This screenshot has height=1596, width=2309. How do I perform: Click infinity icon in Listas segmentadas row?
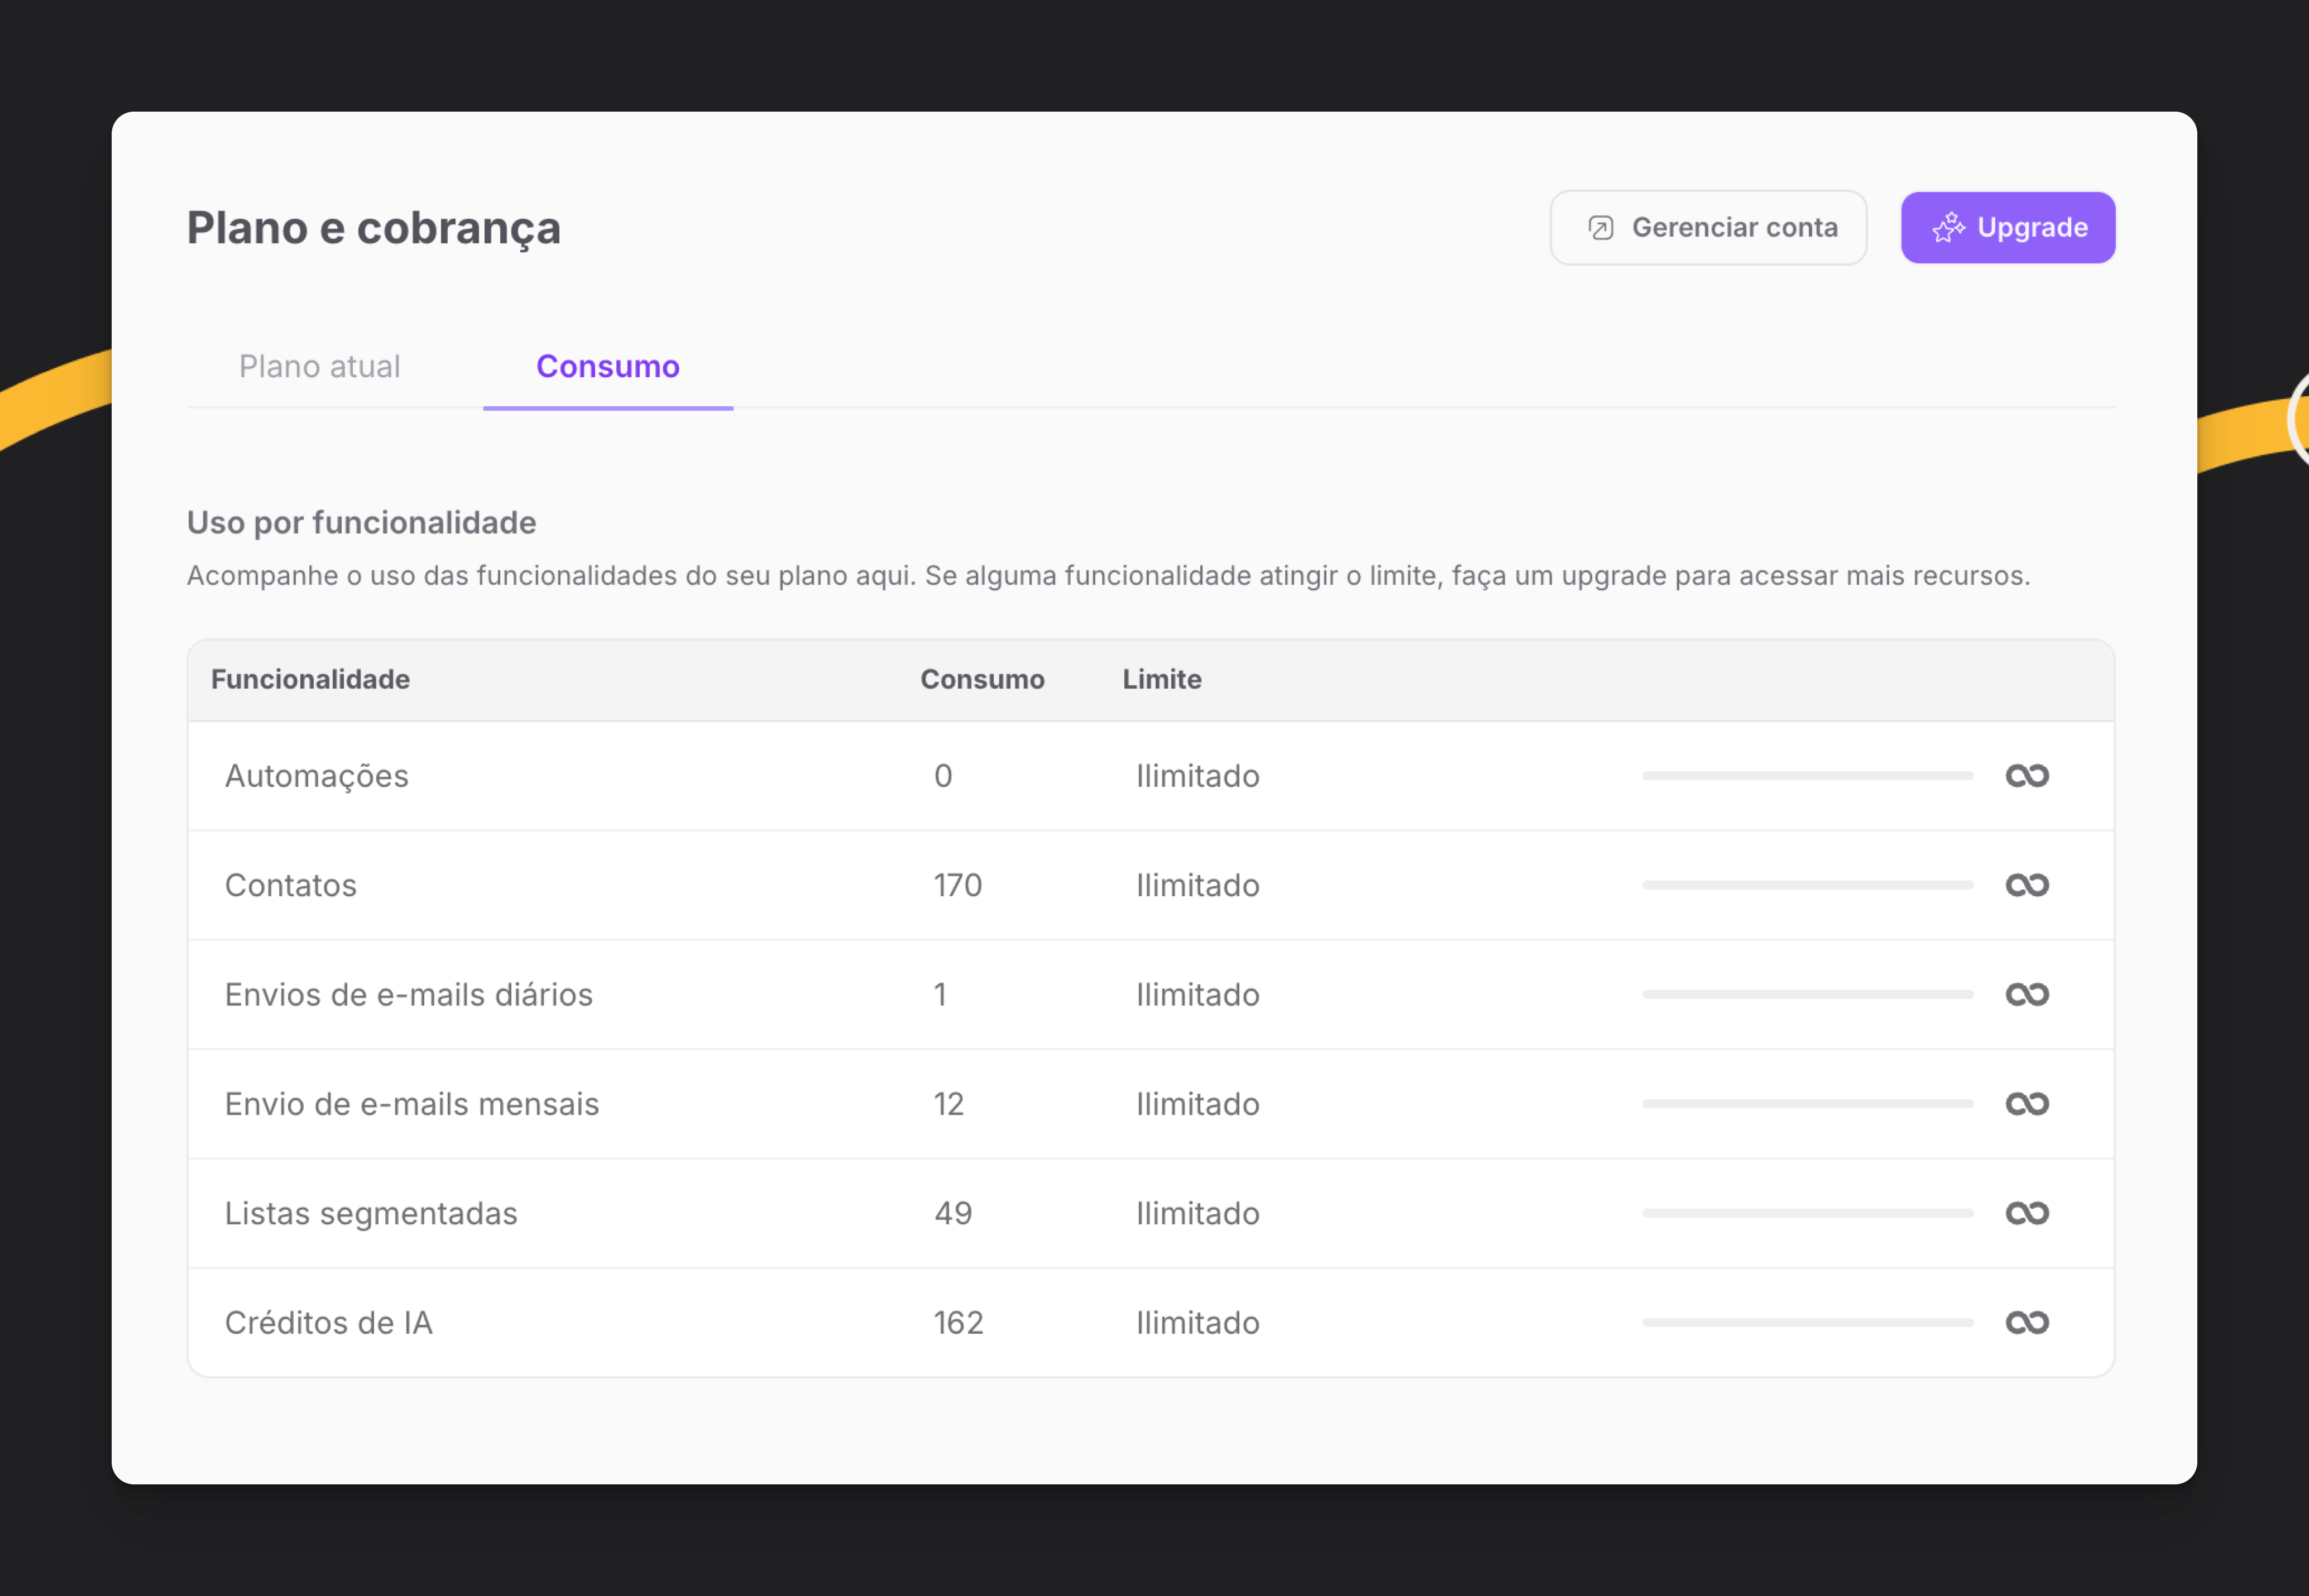(2027, 1213)
